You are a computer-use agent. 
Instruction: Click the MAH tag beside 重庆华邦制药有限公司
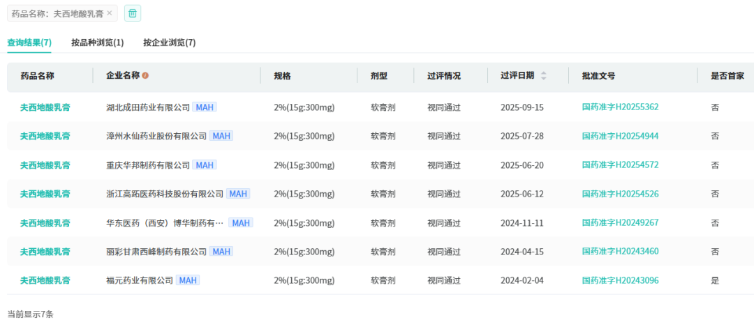[205, 165]
